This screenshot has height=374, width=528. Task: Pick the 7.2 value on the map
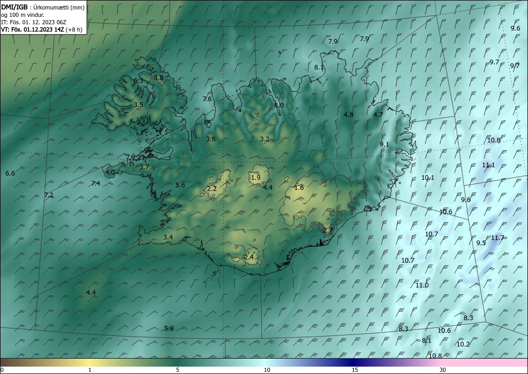click(x=49, y=195)
